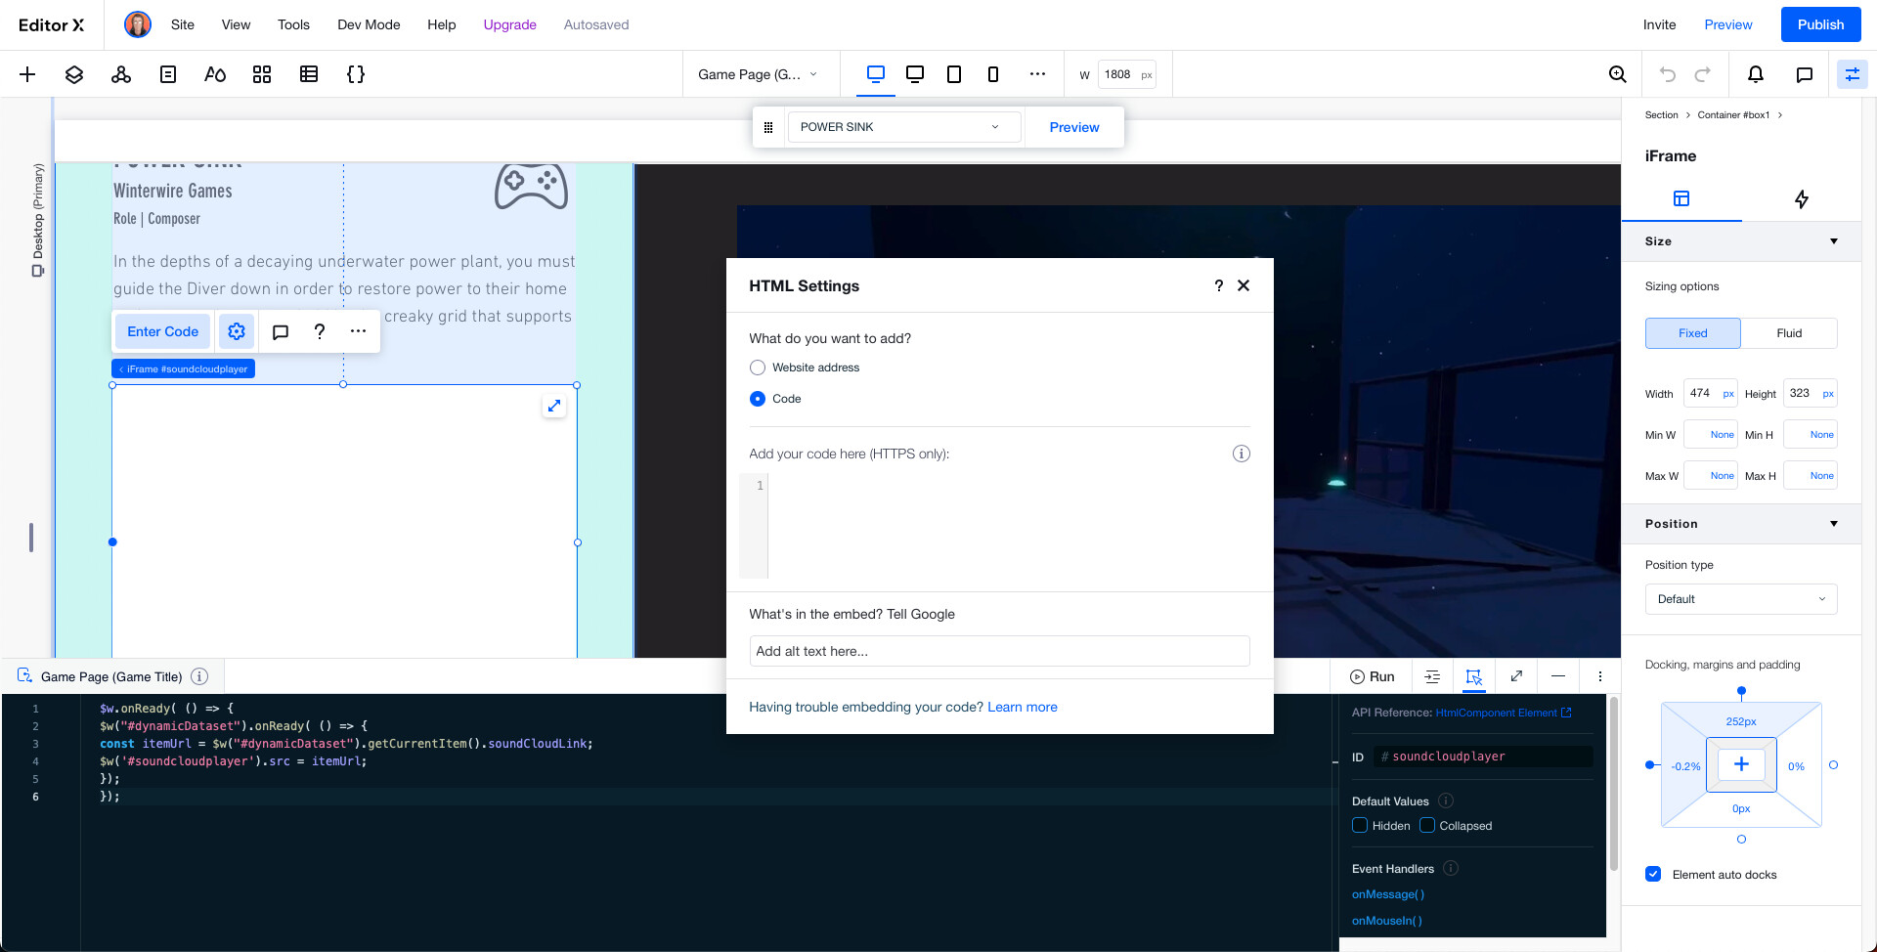The width and height of the screenshot is (1877, 952).
Task: Minimize the code panel
Action: click(x=1558, y=676)
